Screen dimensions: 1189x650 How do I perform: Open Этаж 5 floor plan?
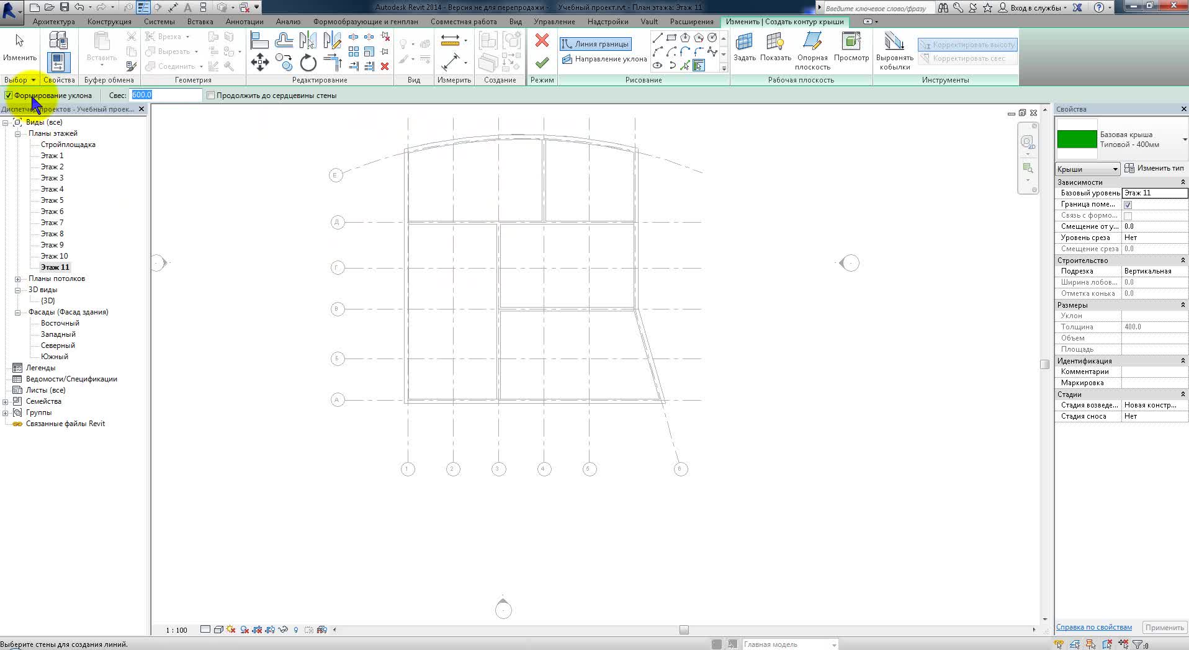52,200
